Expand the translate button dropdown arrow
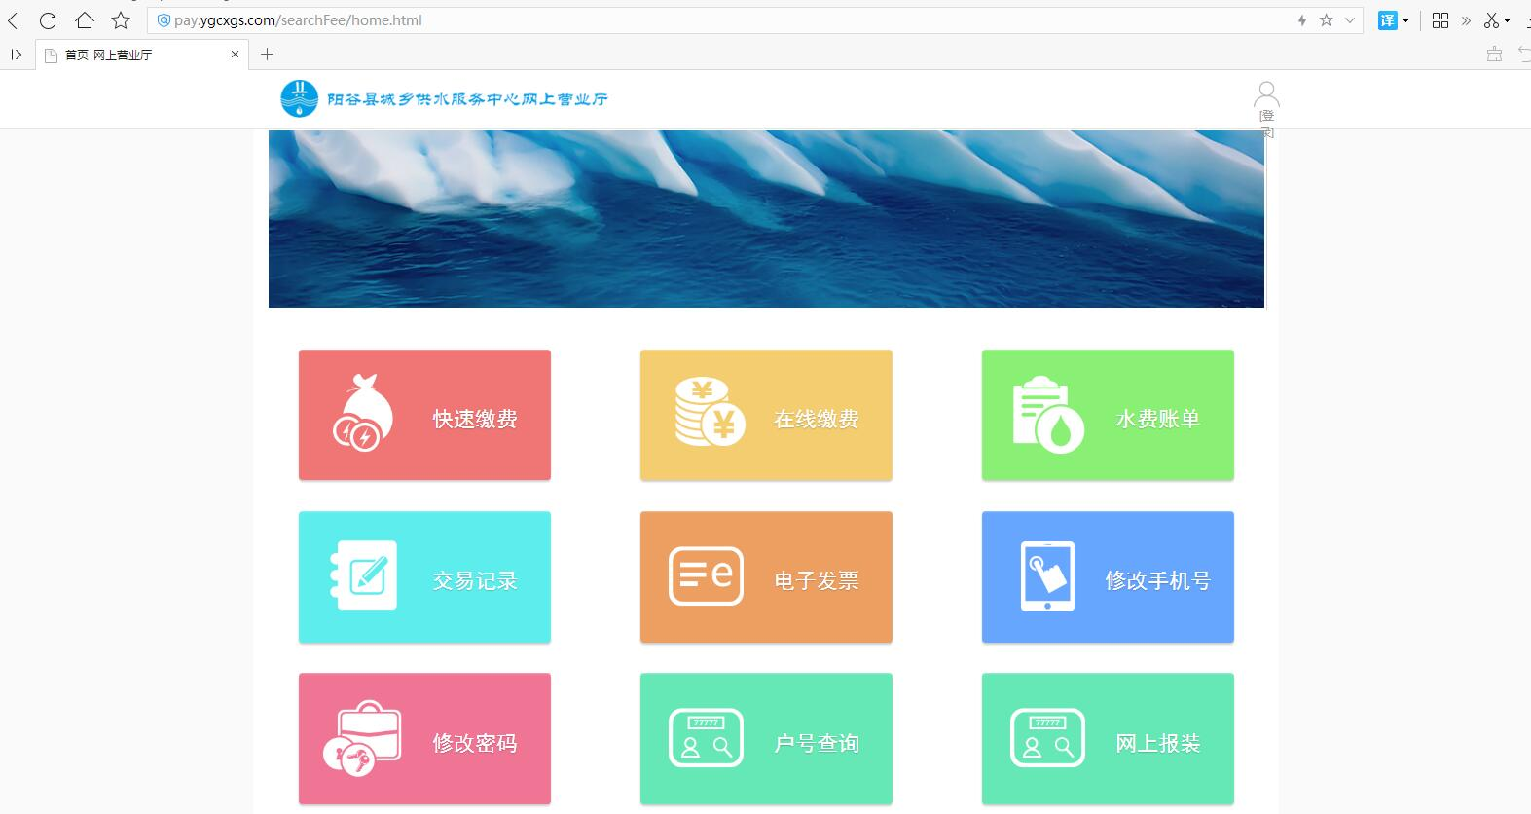 click(x=1405, y=21)
